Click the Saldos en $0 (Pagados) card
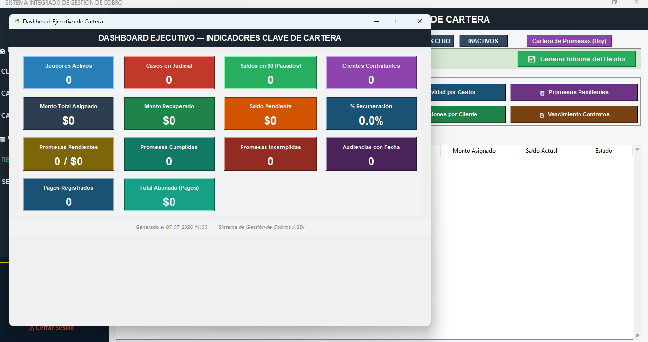648x342 pixels. point(270,72)
